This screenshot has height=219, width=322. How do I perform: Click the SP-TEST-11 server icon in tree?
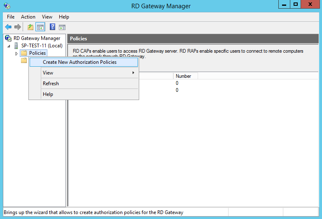(x=16, y=46)
